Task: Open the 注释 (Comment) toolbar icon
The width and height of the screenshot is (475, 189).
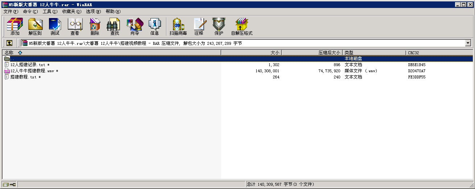Action: [199, 27]
